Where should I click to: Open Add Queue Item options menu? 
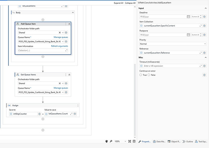coord(66,24)
